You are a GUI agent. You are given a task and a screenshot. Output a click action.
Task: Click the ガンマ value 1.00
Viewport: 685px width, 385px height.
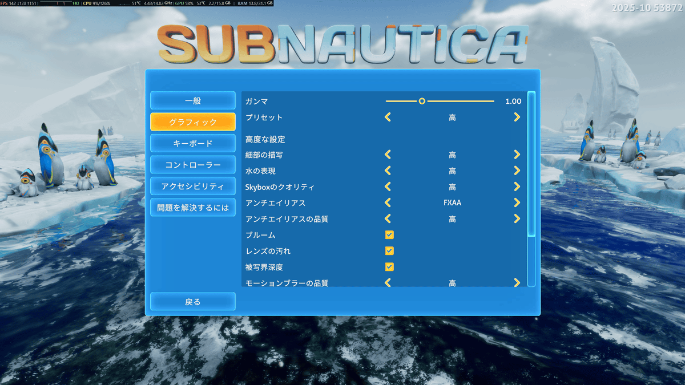point(513,101)
